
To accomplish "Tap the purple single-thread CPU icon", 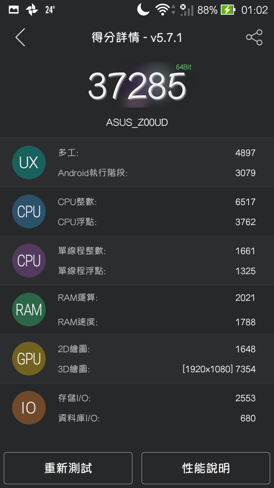I will pyautogui.click(x=29, y=260).
